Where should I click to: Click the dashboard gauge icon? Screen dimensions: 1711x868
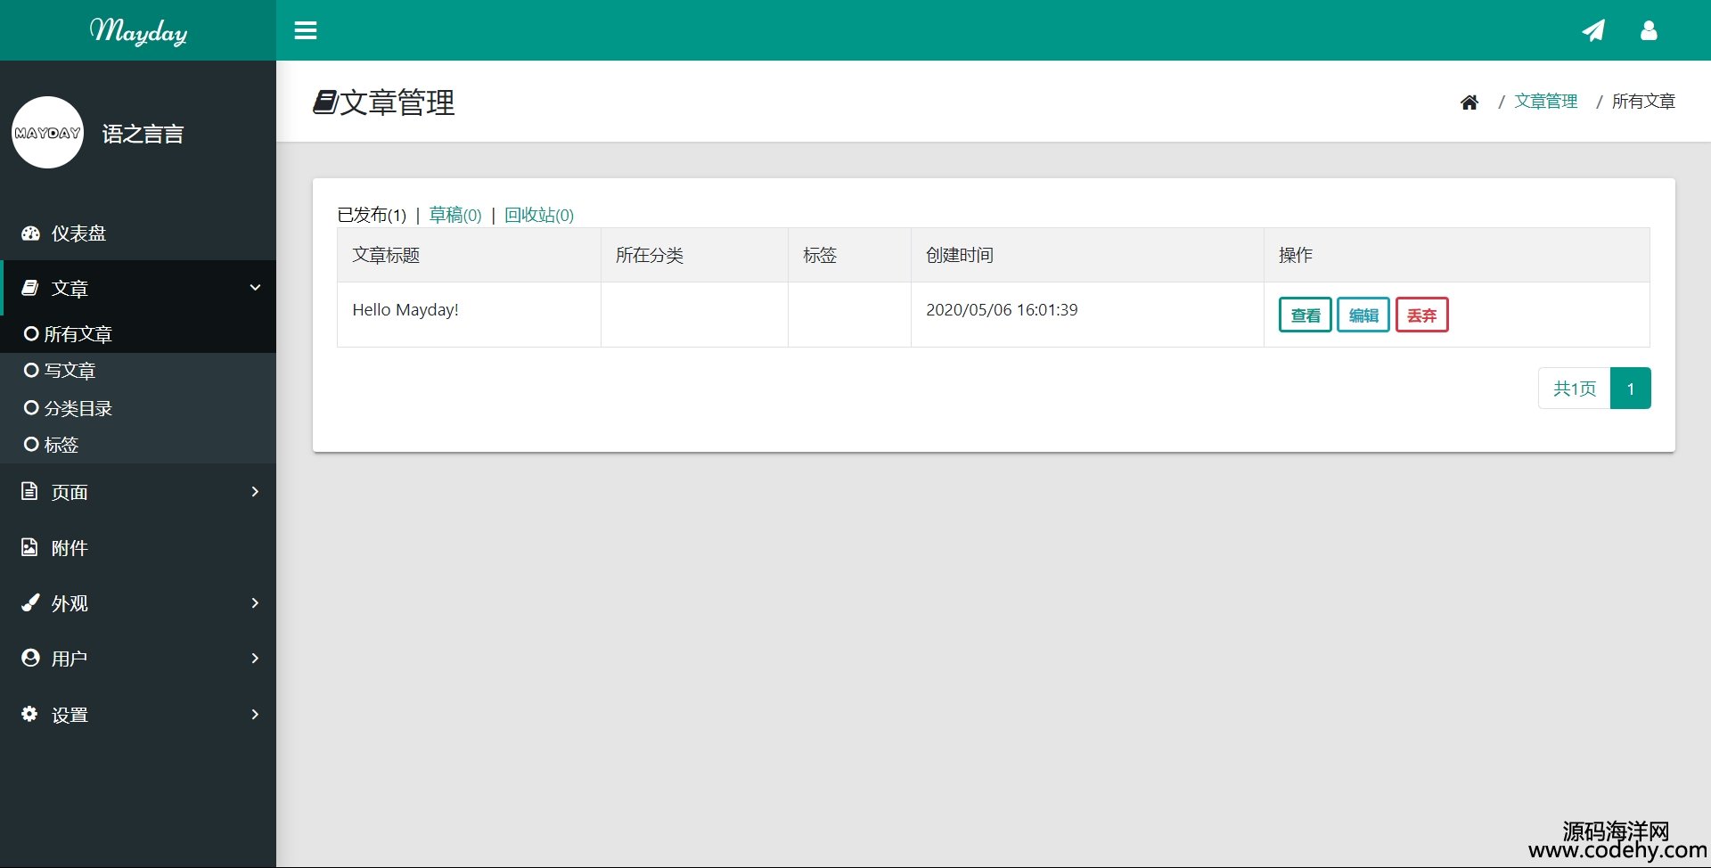30,233
